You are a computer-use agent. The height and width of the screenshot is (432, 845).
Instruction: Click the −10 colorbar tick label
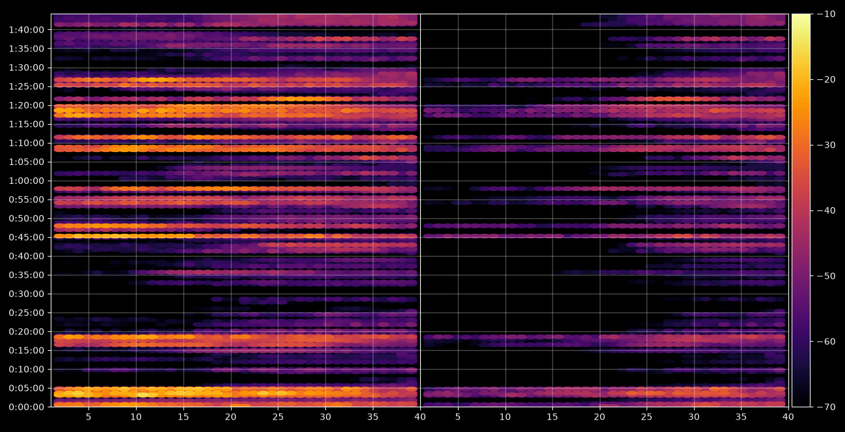[x=825, y=14]
